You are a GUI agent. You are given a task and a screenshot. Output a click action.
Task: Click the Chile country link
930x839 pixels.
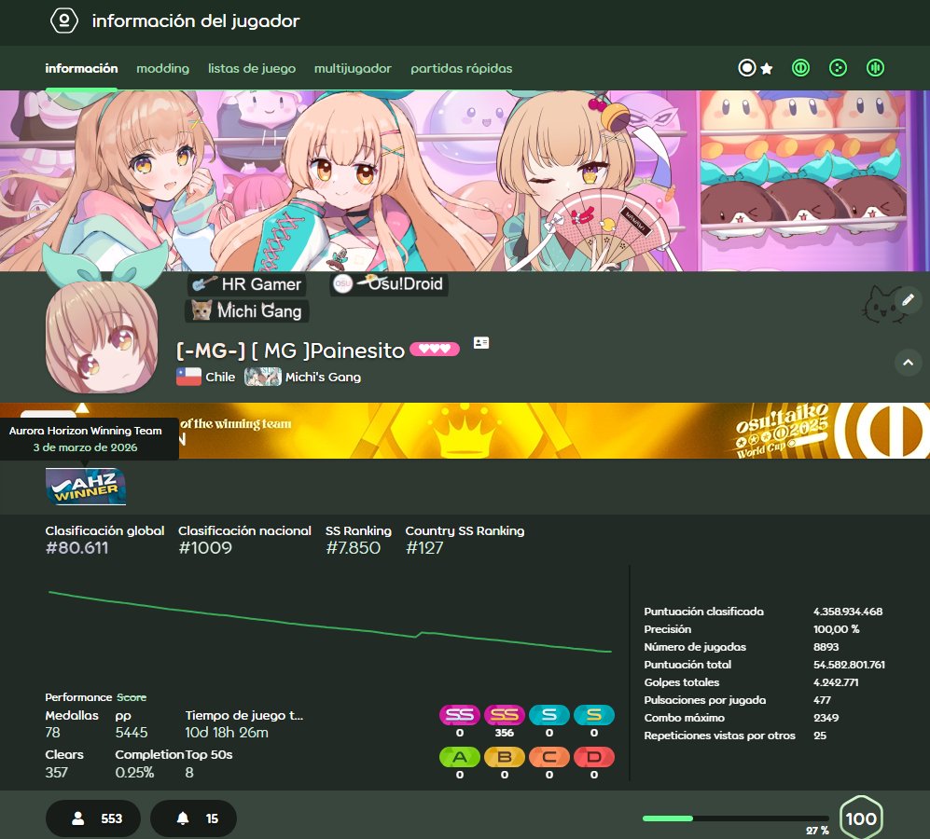tap(220, 378)
